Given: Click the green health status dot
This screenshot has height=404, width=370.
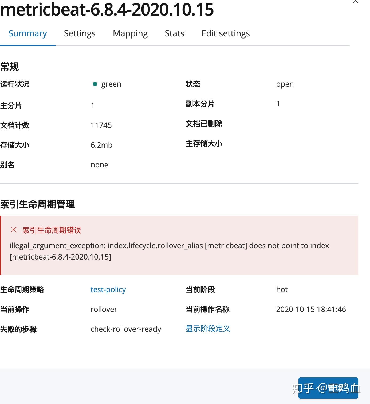Looking at the screenshot, I should pos(95,84).
